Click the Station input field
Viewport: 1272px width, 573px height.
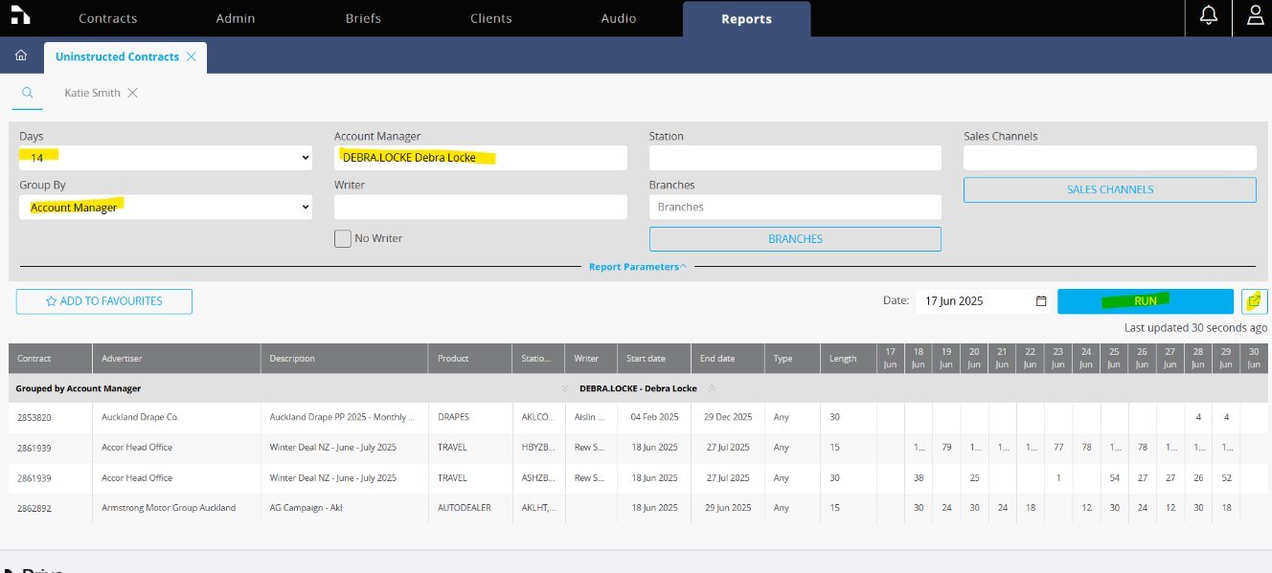coord(795,157)
